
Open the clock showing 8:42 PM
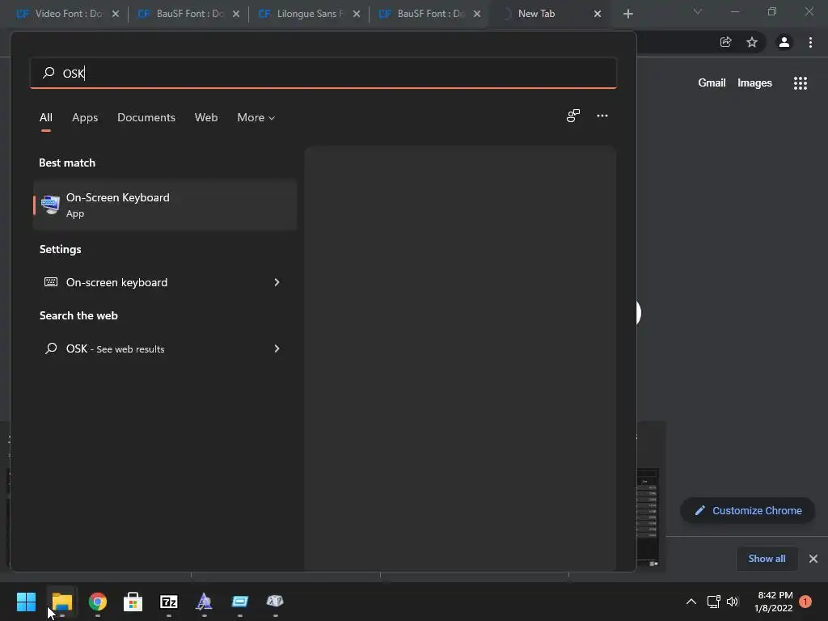pos(774,602)
